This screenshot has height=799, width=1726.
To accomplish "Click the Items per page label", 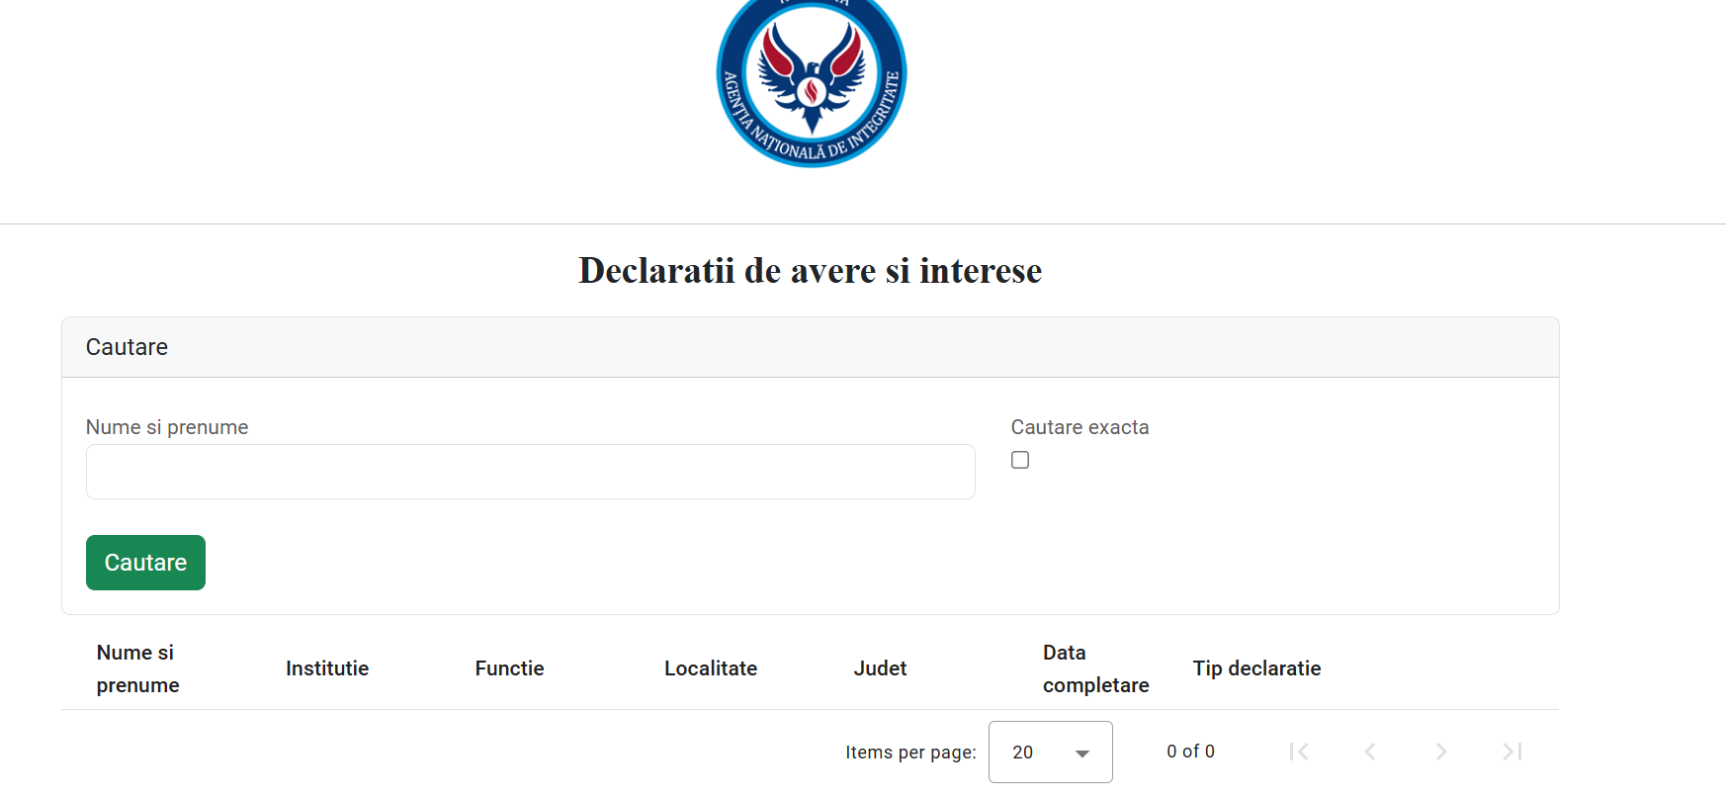I will click(x=910, y=753).
